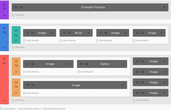Open settings of the Fullwidth Portfolio module
Viewport: 171px width, 110px height.
click(16, 7)
